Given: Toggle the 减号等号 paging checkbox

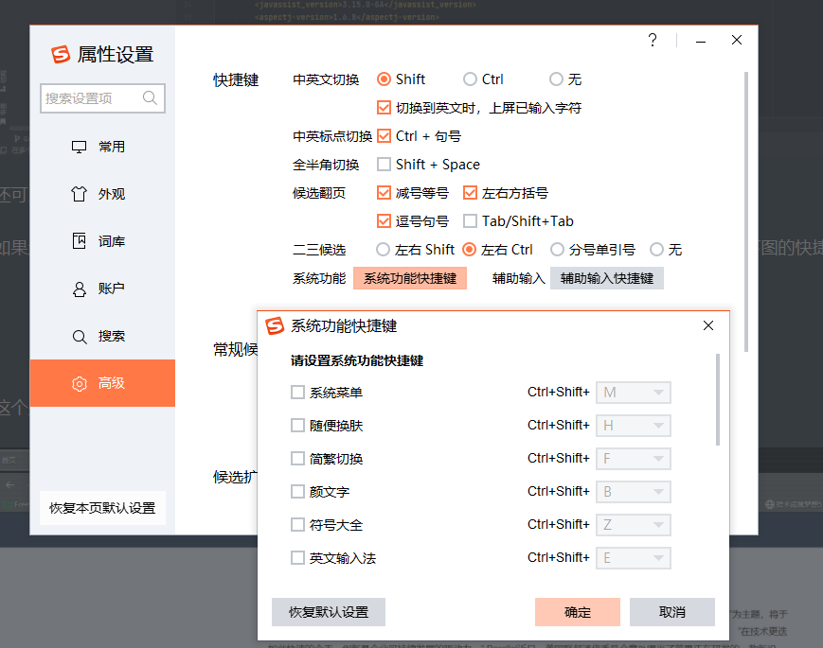Looking at the screenshot, I should pyautogui.click(x=384, y=192).
